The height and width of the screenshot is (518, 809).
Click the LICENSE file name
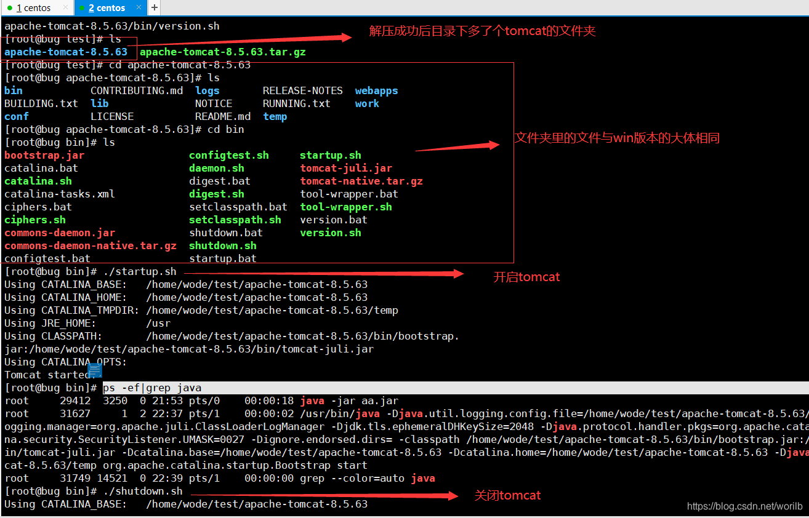[112, 116]
